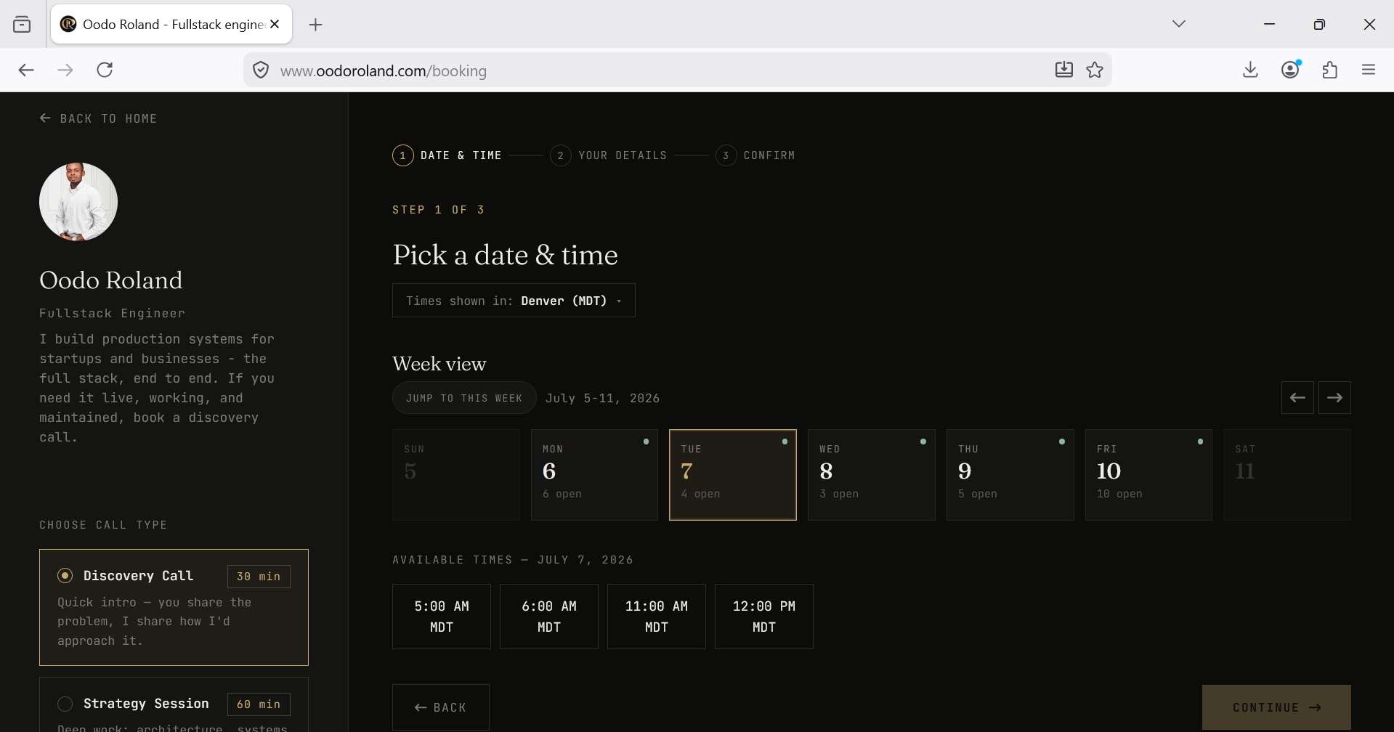Select the Strategy Session radio button

pos(65,704)
